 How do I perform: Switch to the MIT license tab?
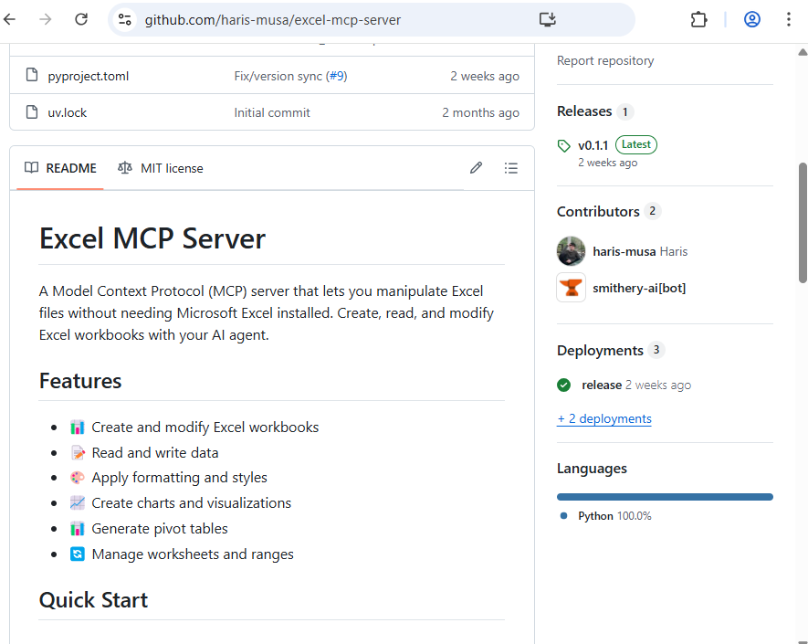[161, 168]
